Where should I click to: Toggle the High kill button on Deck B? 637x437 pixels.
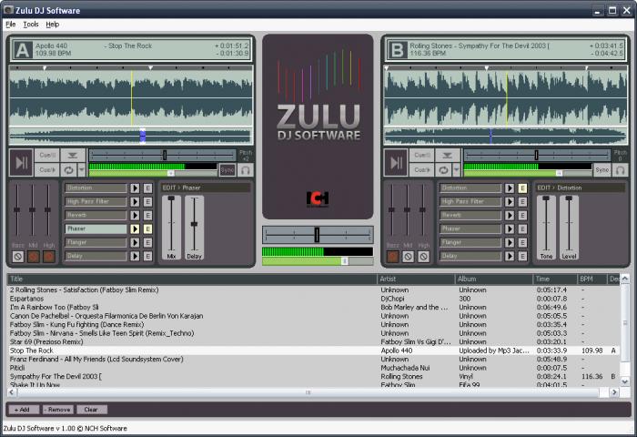tap(424, 257)
